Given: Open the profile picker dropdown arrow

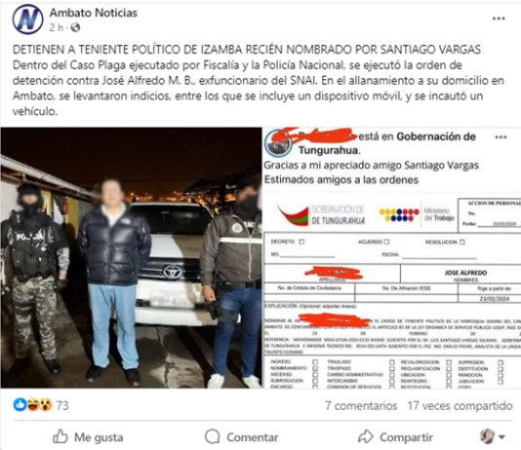Looking at the screenshot, I should pyautogui.click(x=501, y=436).
